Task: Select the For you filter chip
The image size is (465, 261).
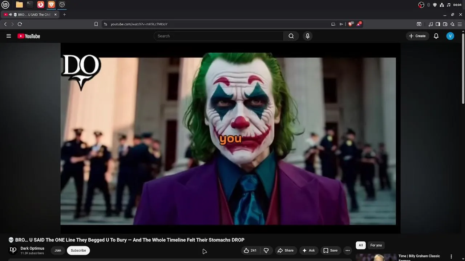Action: coord(376,245)
